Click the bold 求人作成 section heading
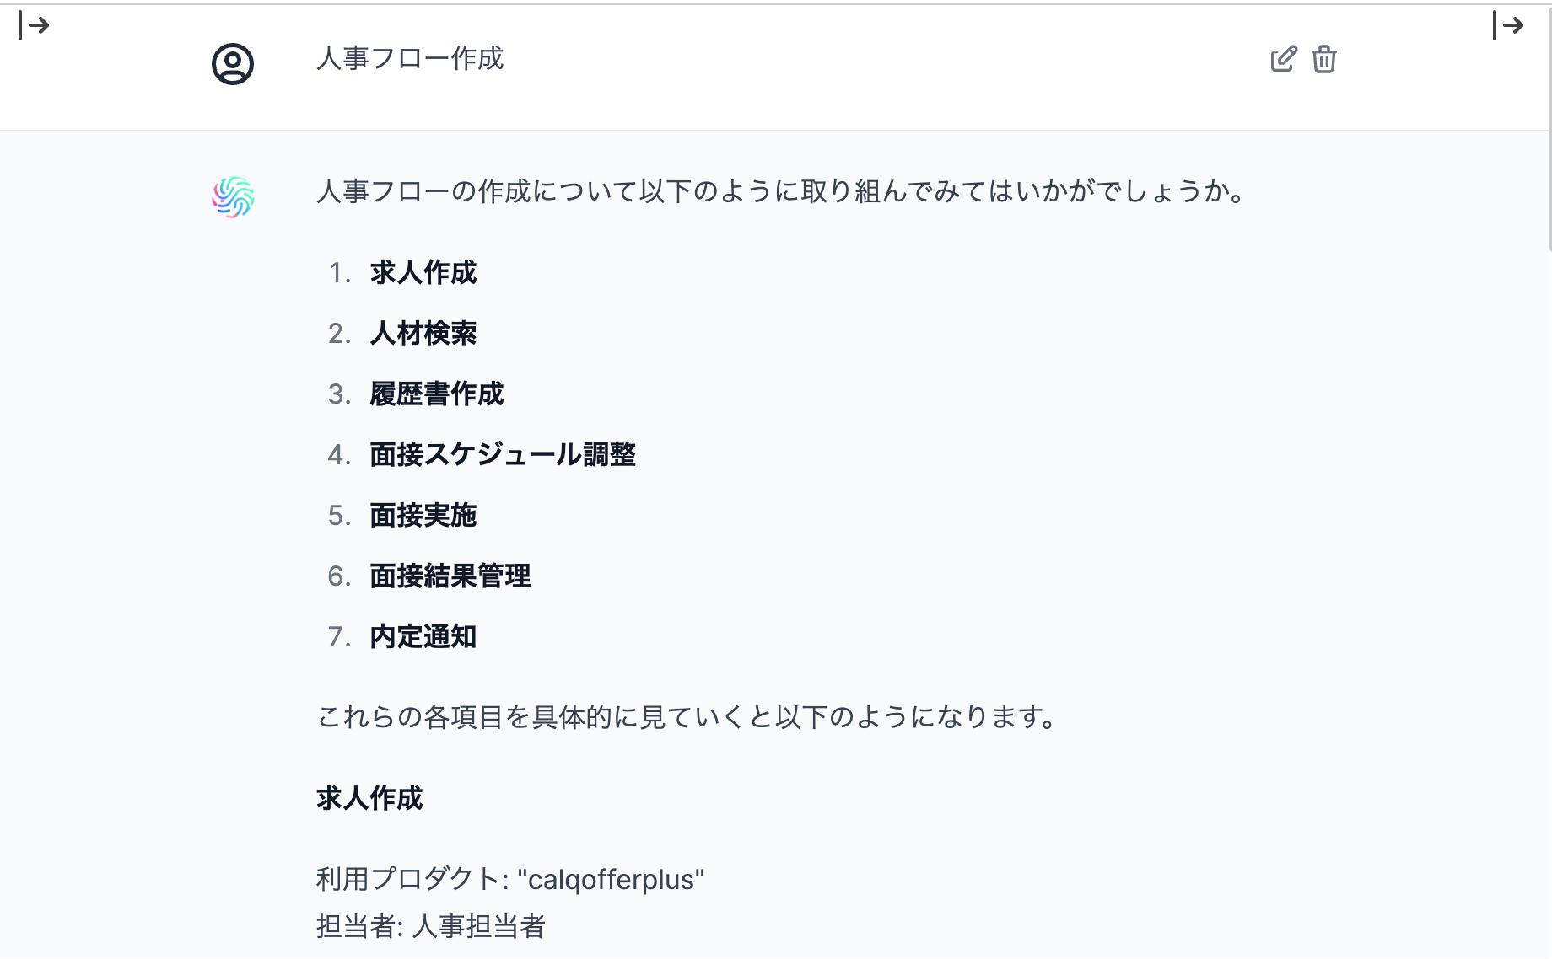 click(x=369, y=798)
